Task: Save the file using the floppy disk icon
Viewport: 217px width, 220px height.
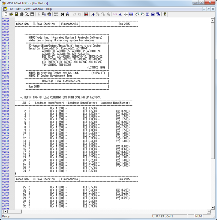Action: point(16,14)
